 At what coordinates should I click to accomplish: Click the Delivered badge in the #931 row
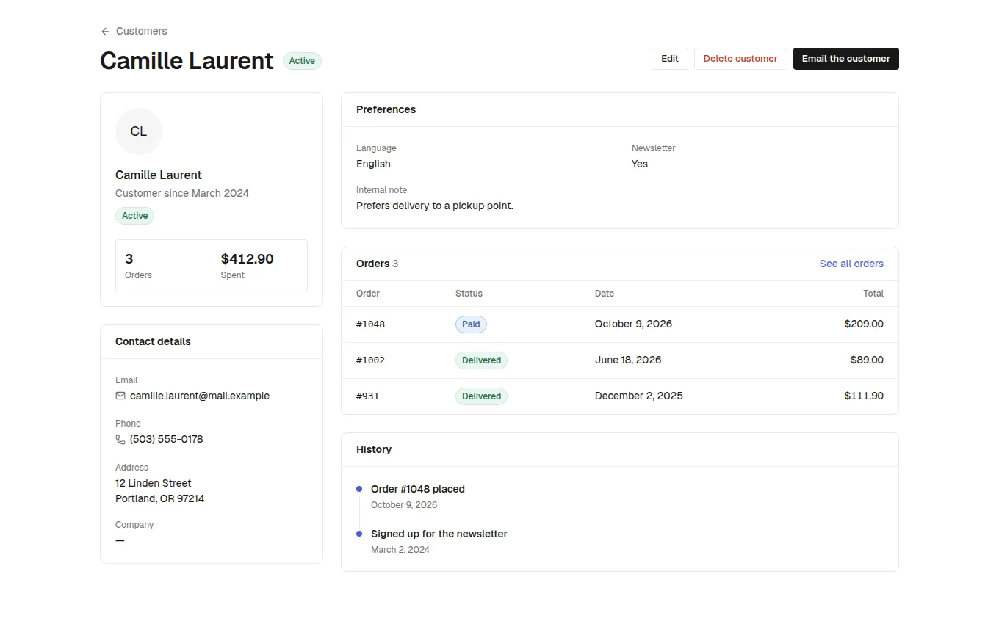(x=481, y=396)
